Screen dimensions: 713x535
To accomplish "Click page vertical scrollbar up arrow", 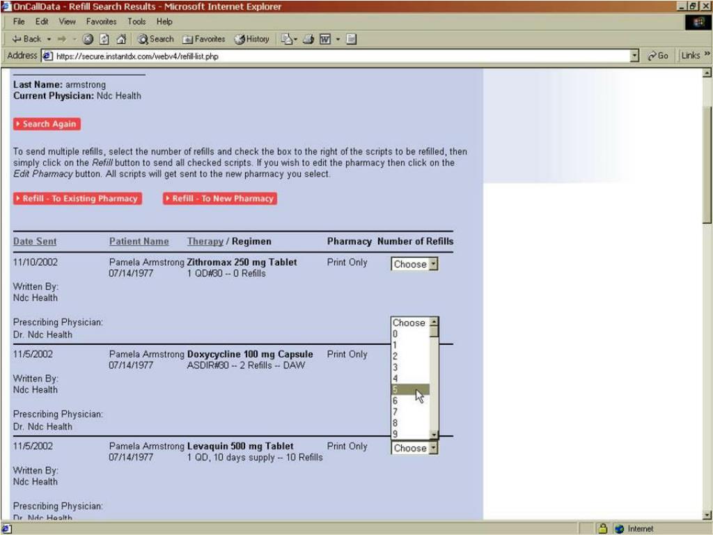I will tap(707, 73).
